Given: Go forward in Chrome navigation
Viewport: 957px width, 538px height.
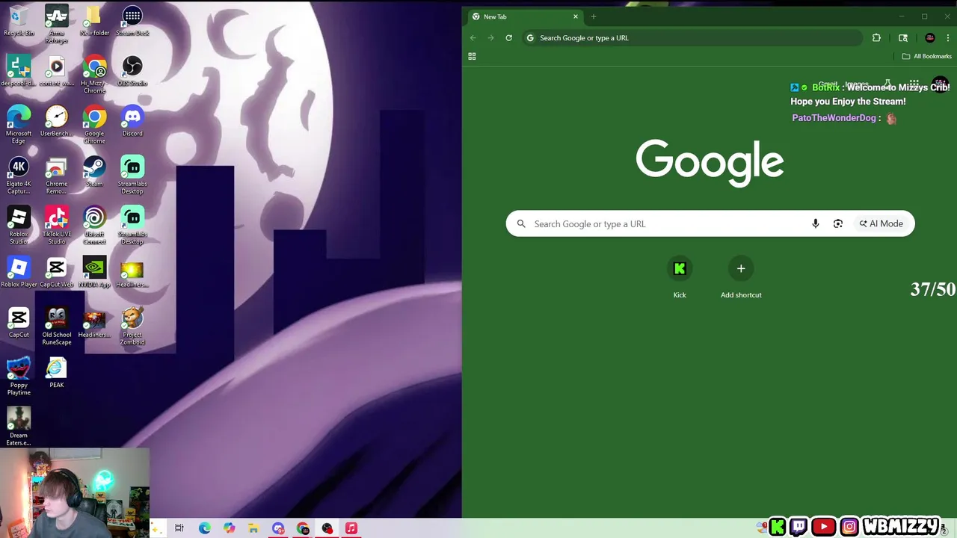Looking at the screenshot, I should click(x=490, y=37).
